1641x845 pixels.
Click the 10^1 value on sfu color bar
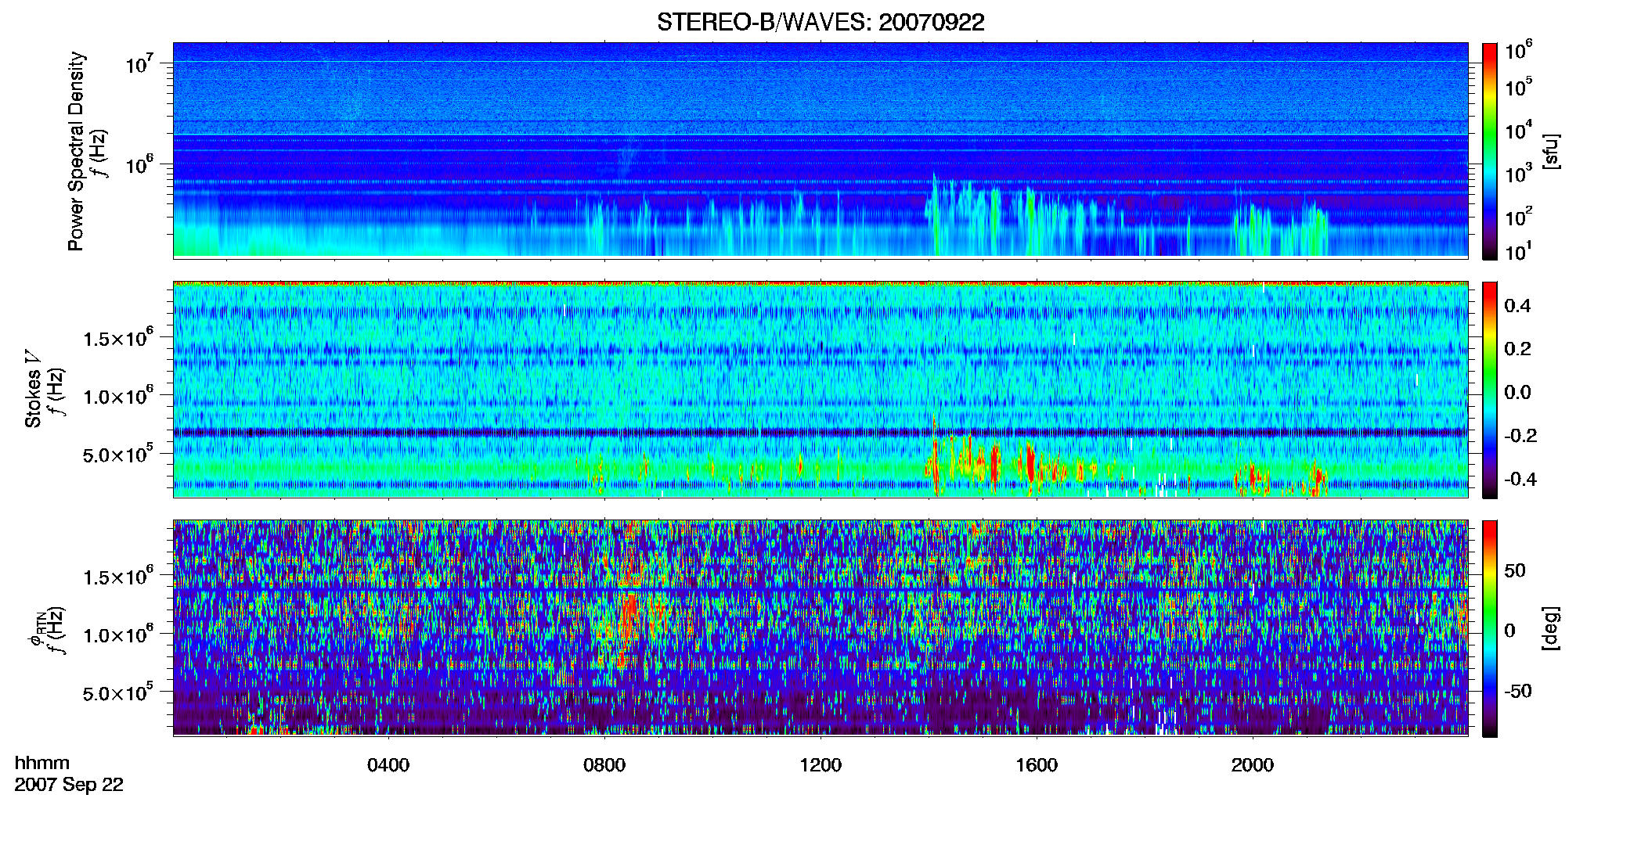(1518, 251)
